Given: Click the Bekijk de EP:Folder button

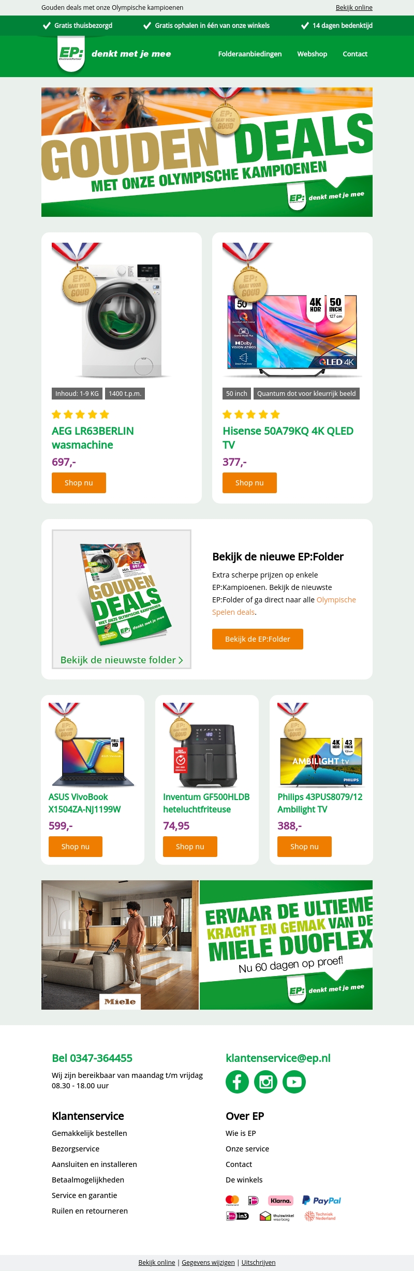Looking at the screenshot, I should [x=258, y=639].
